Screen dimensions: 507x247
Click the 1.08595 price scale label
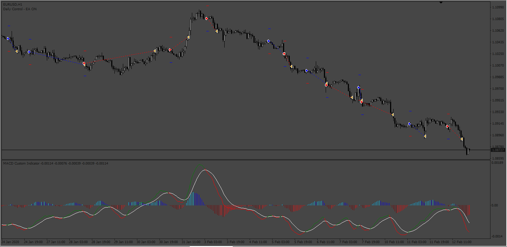(x=498, y=159)
